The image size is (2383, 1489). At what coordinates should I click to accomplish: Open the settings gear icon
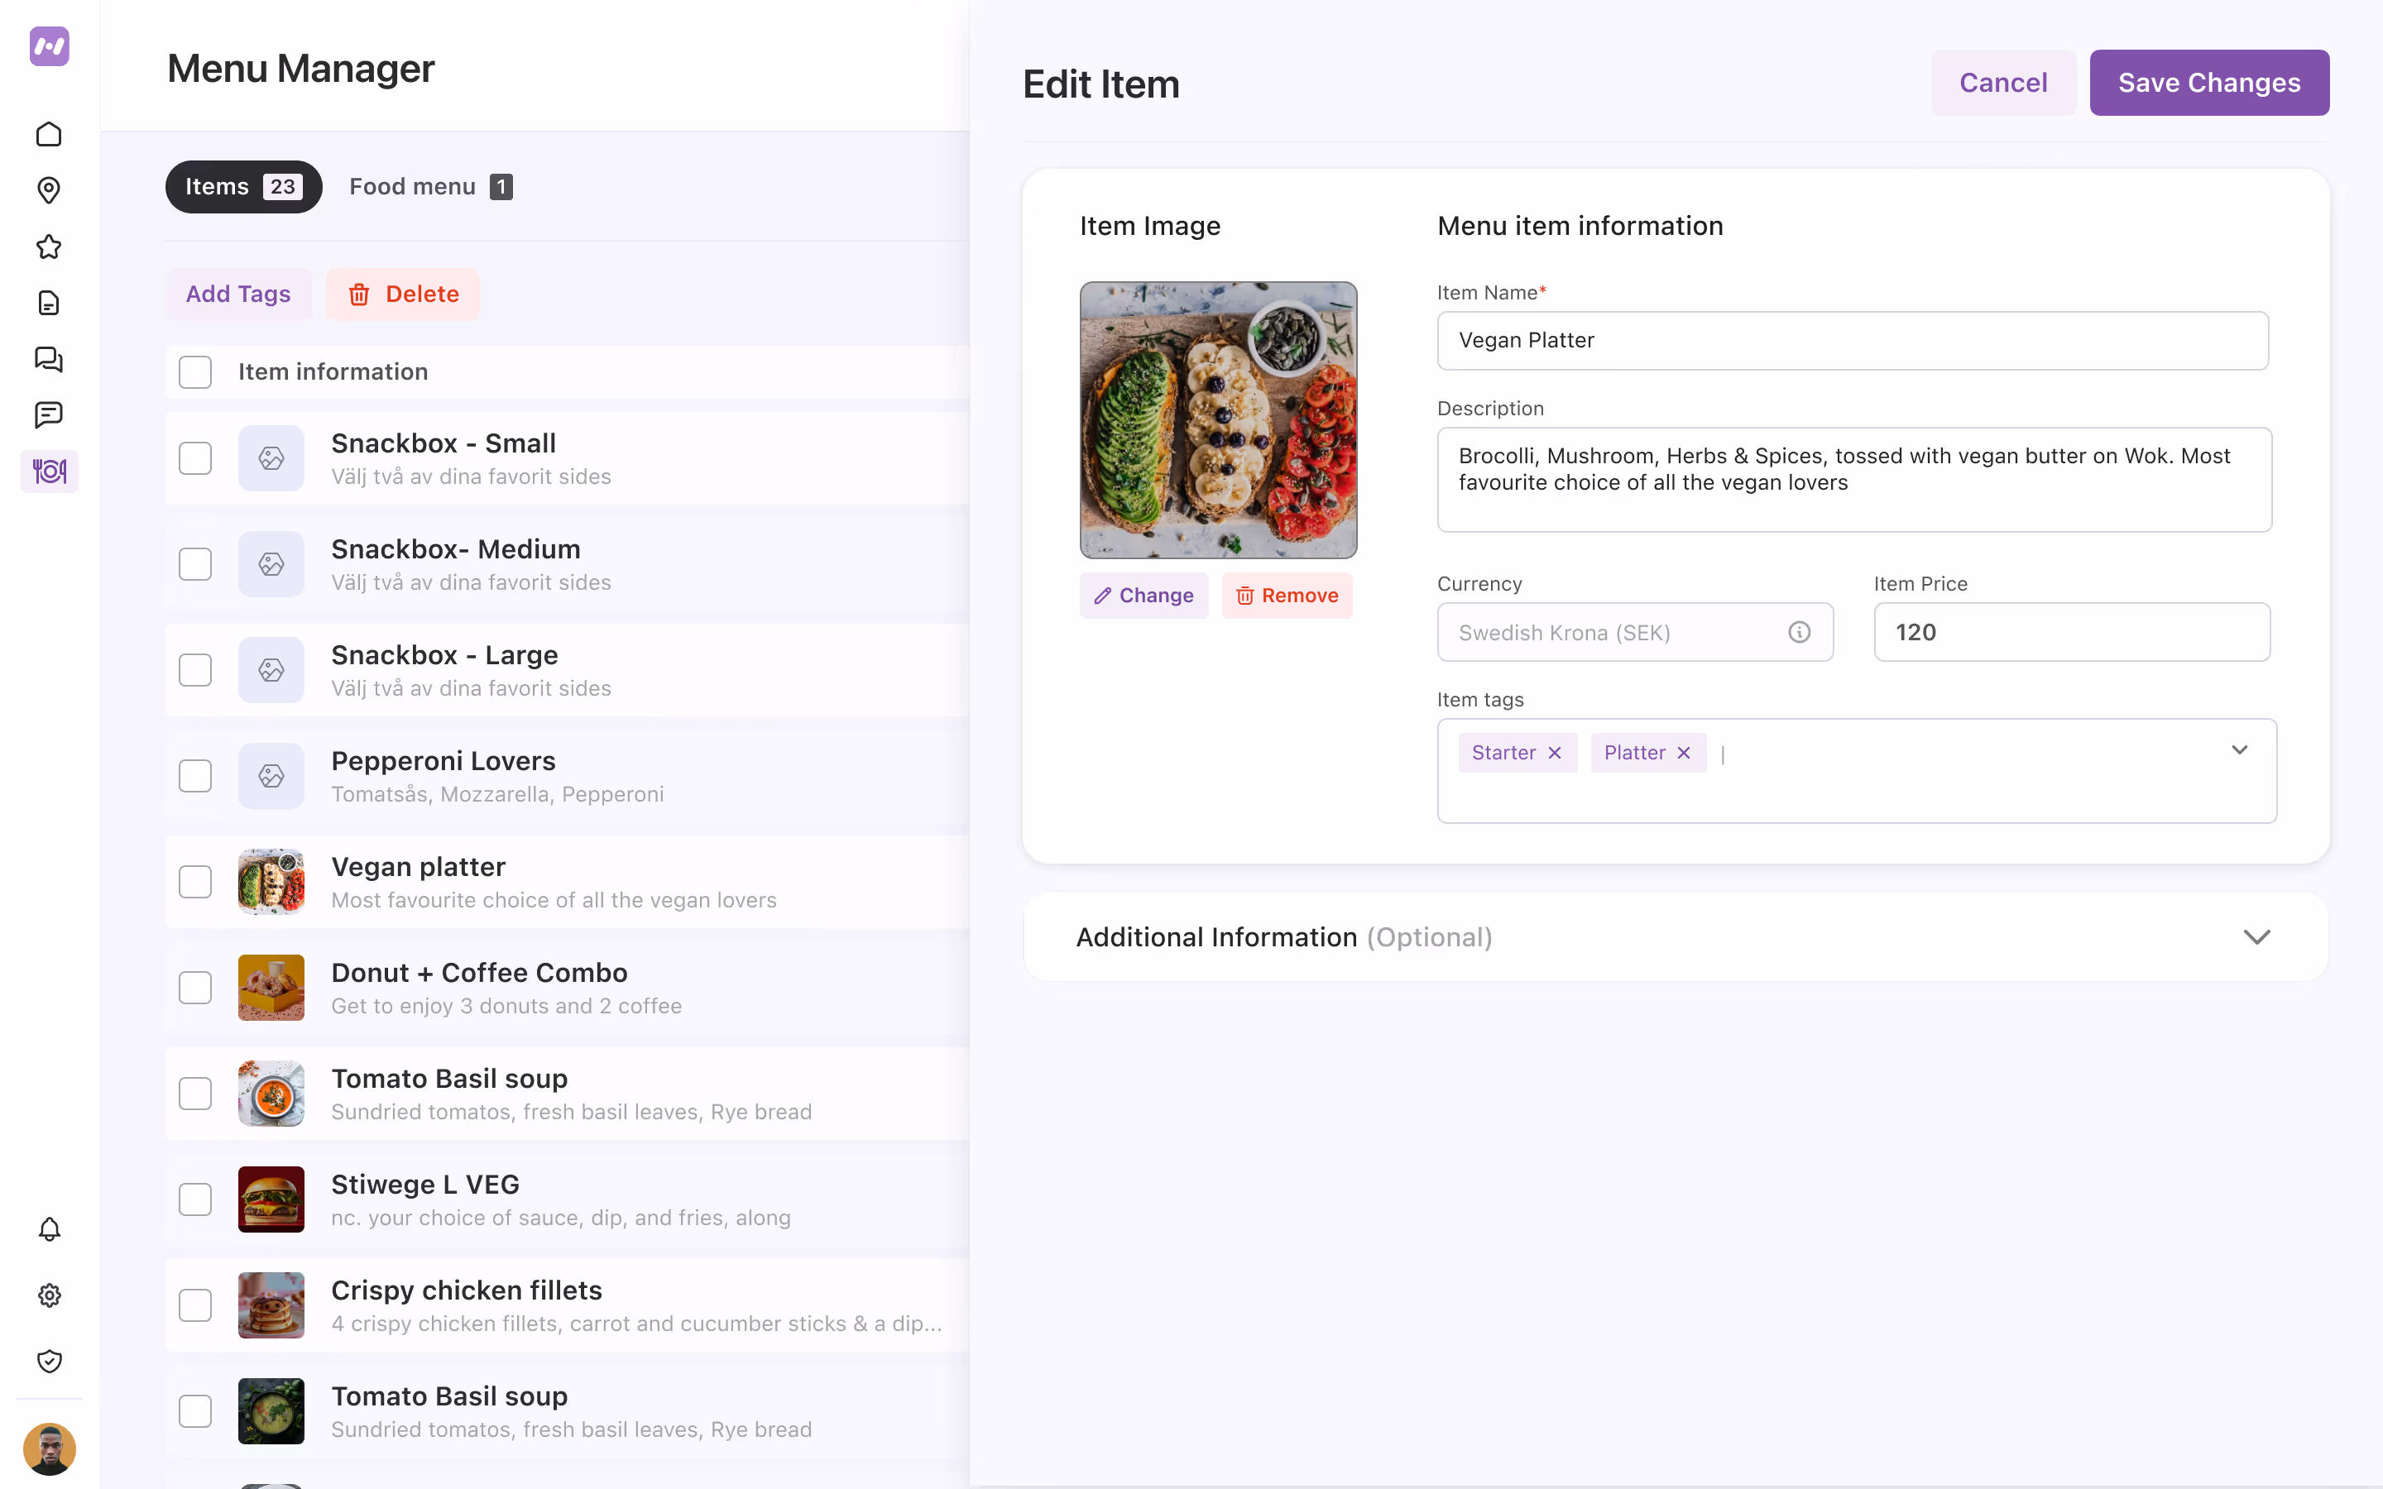(x=50, y=1295)
